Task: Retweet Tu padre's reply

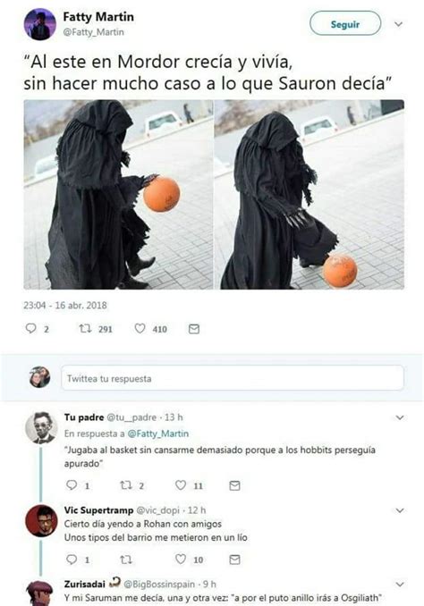Action: (126, 485)
